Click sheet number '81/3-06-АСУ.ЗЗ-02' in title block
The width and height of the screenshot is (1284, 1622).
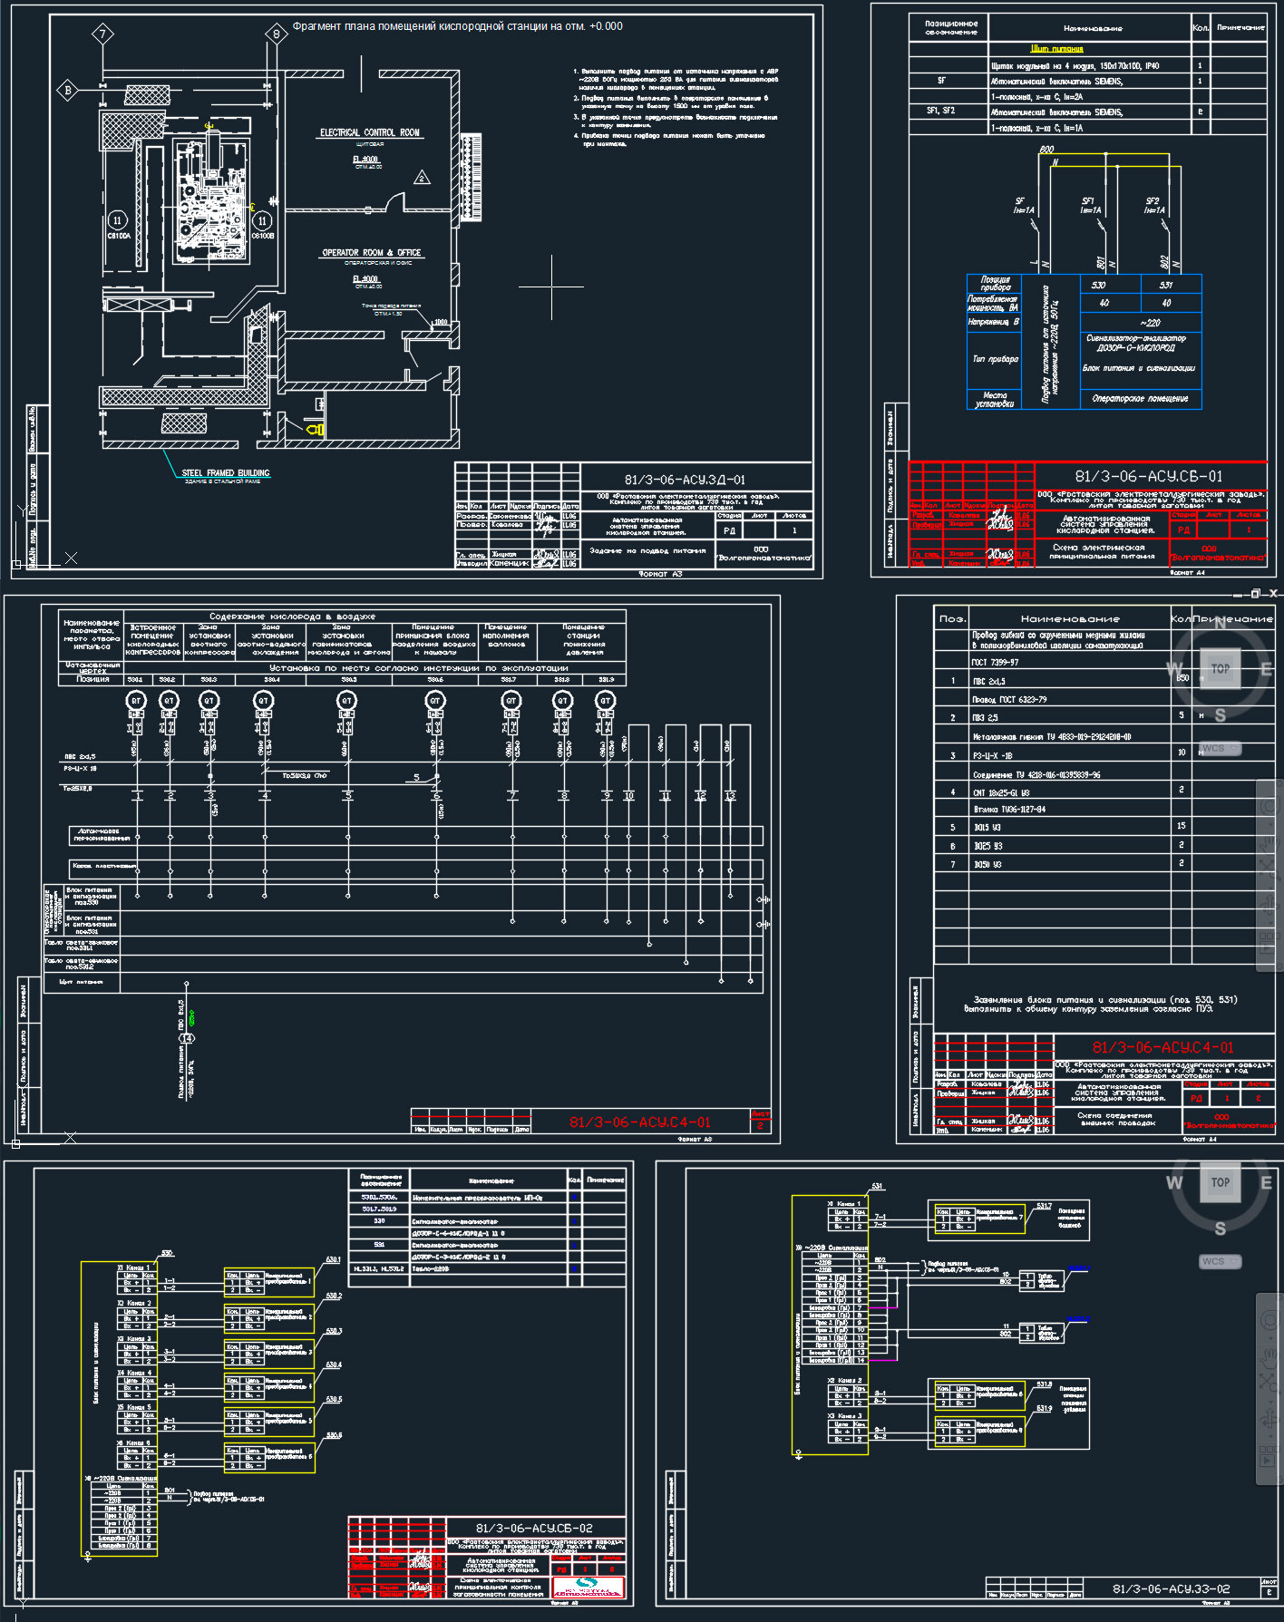pyautogui.click(x=1172, y=1588)
